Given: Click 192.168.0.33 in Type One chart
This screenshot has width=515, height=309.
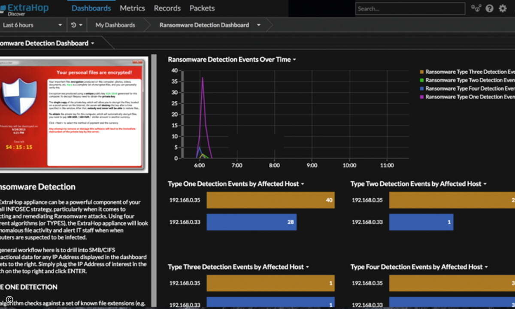Looking at the screenshot, I should (184, 222).
